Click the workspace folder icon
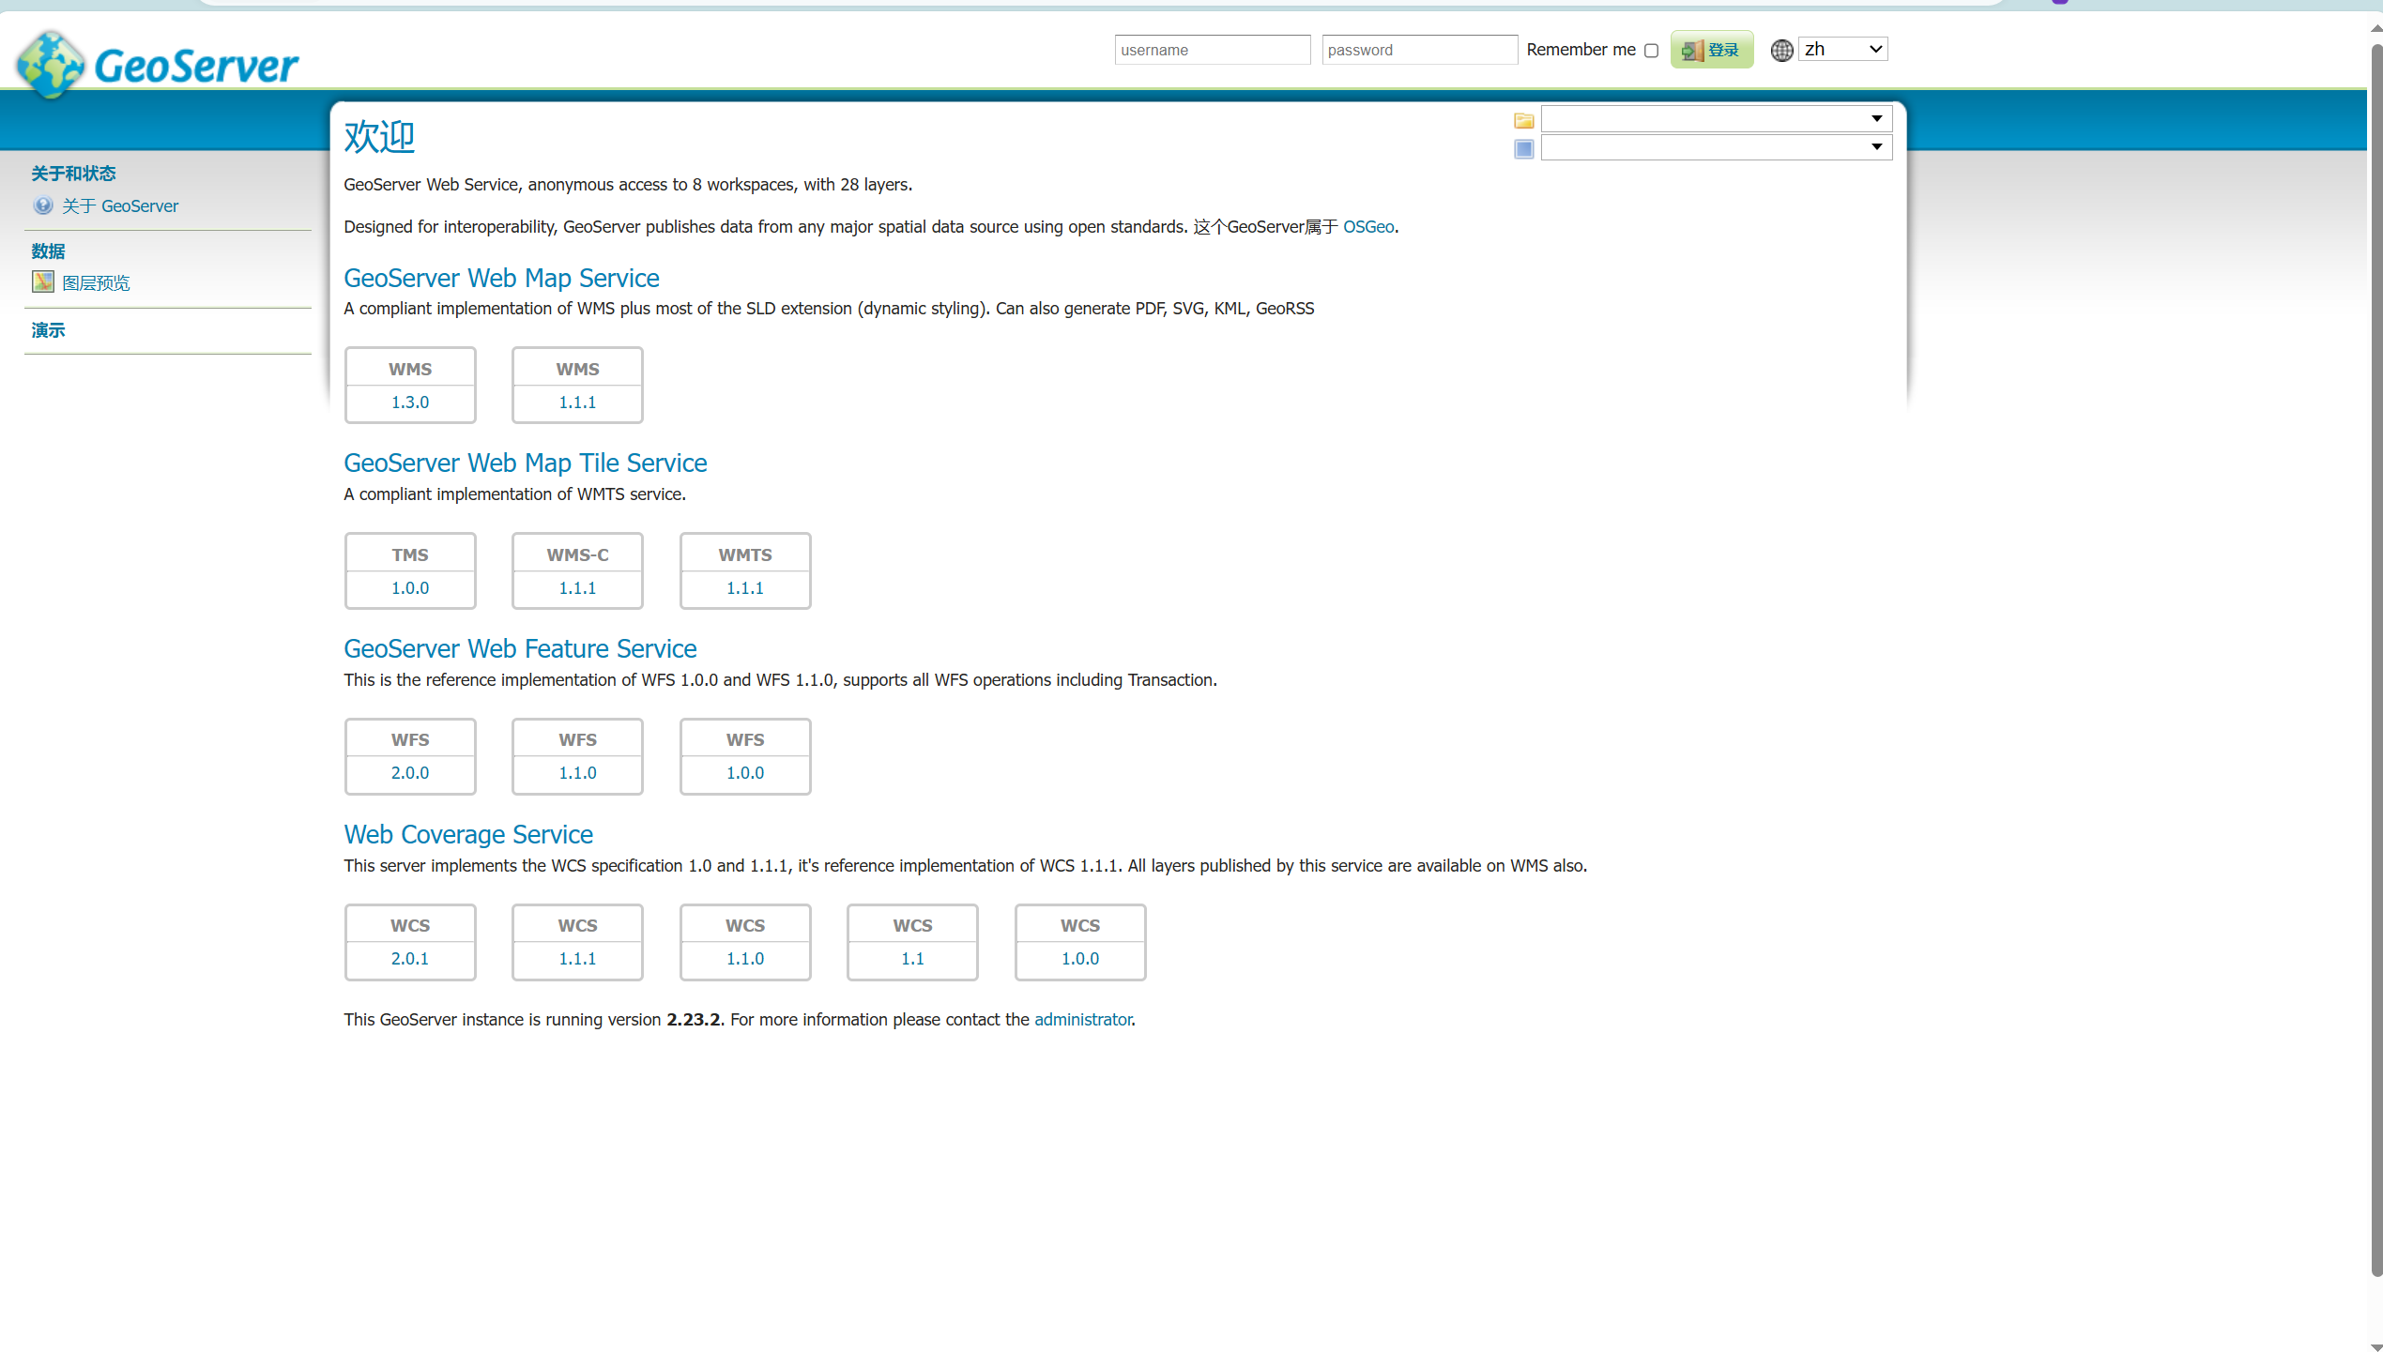 click(1523, 120)
